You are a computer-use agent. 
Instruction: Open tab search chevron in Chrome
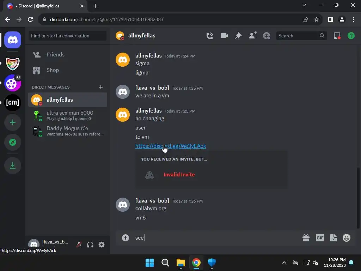pos(304,5)
